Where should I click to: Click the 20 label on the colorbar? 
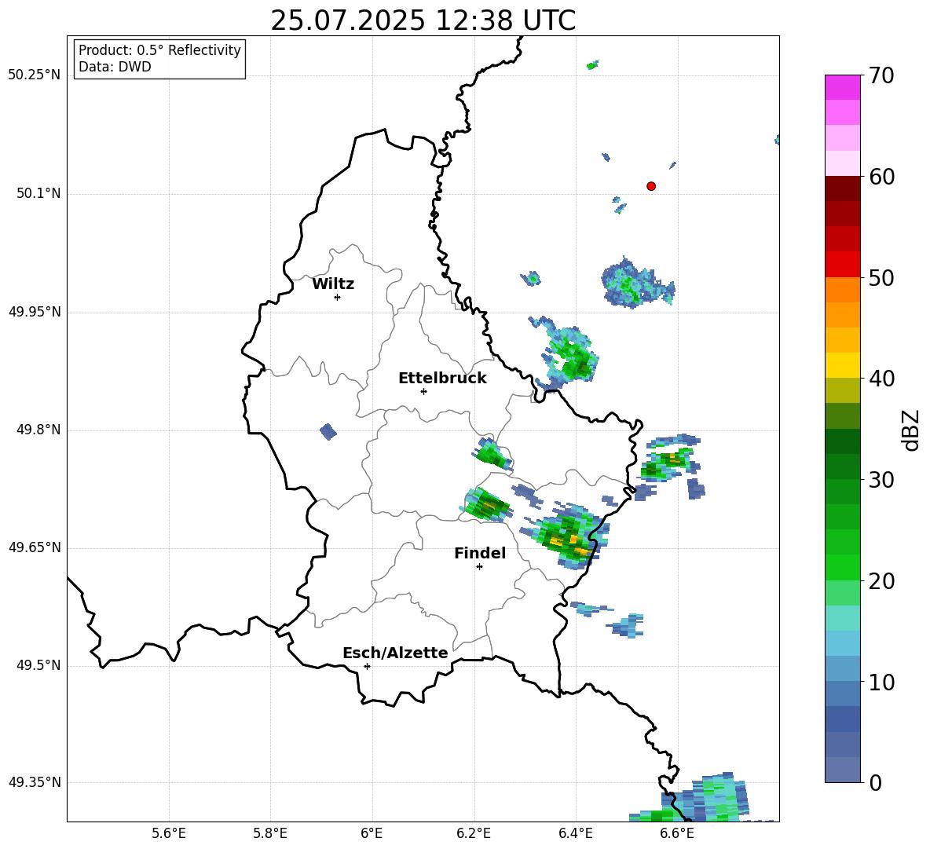point(881,581)
